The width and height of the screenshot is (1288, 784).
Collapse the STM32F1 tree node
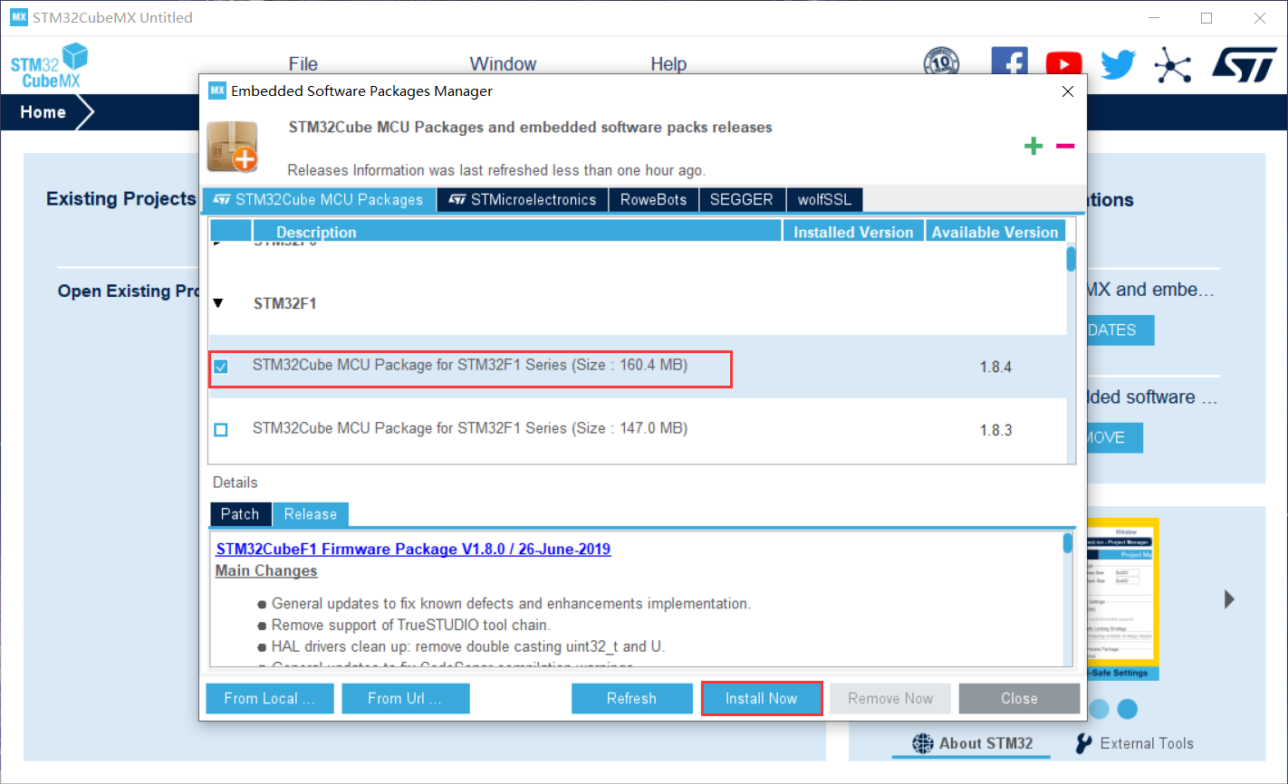pos(218,303)
